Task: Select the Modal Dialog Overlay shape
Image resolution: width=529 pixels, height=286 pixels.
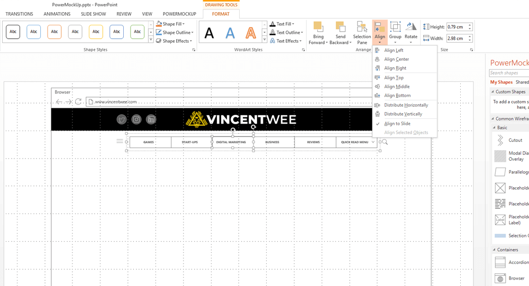Action: click(x=500, y=156)
